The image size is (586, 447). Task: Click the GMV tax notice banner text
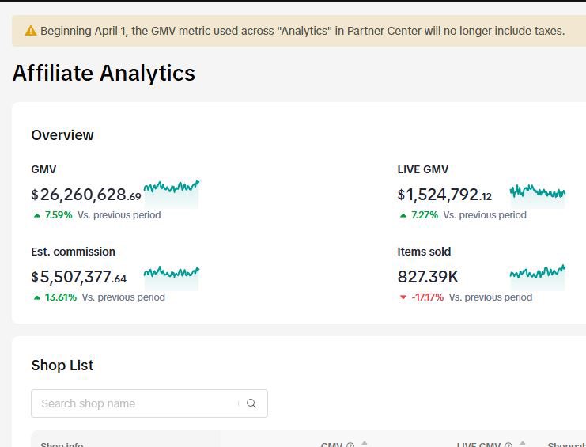pos(302,31)
